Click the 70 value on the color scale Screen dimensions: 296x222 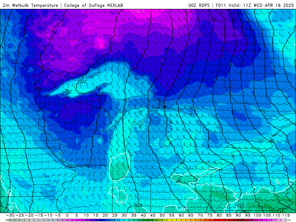pyautogui.click(x=200, y=215)
